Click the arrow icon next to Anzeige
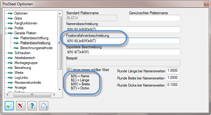 click(x=10, y=87)
